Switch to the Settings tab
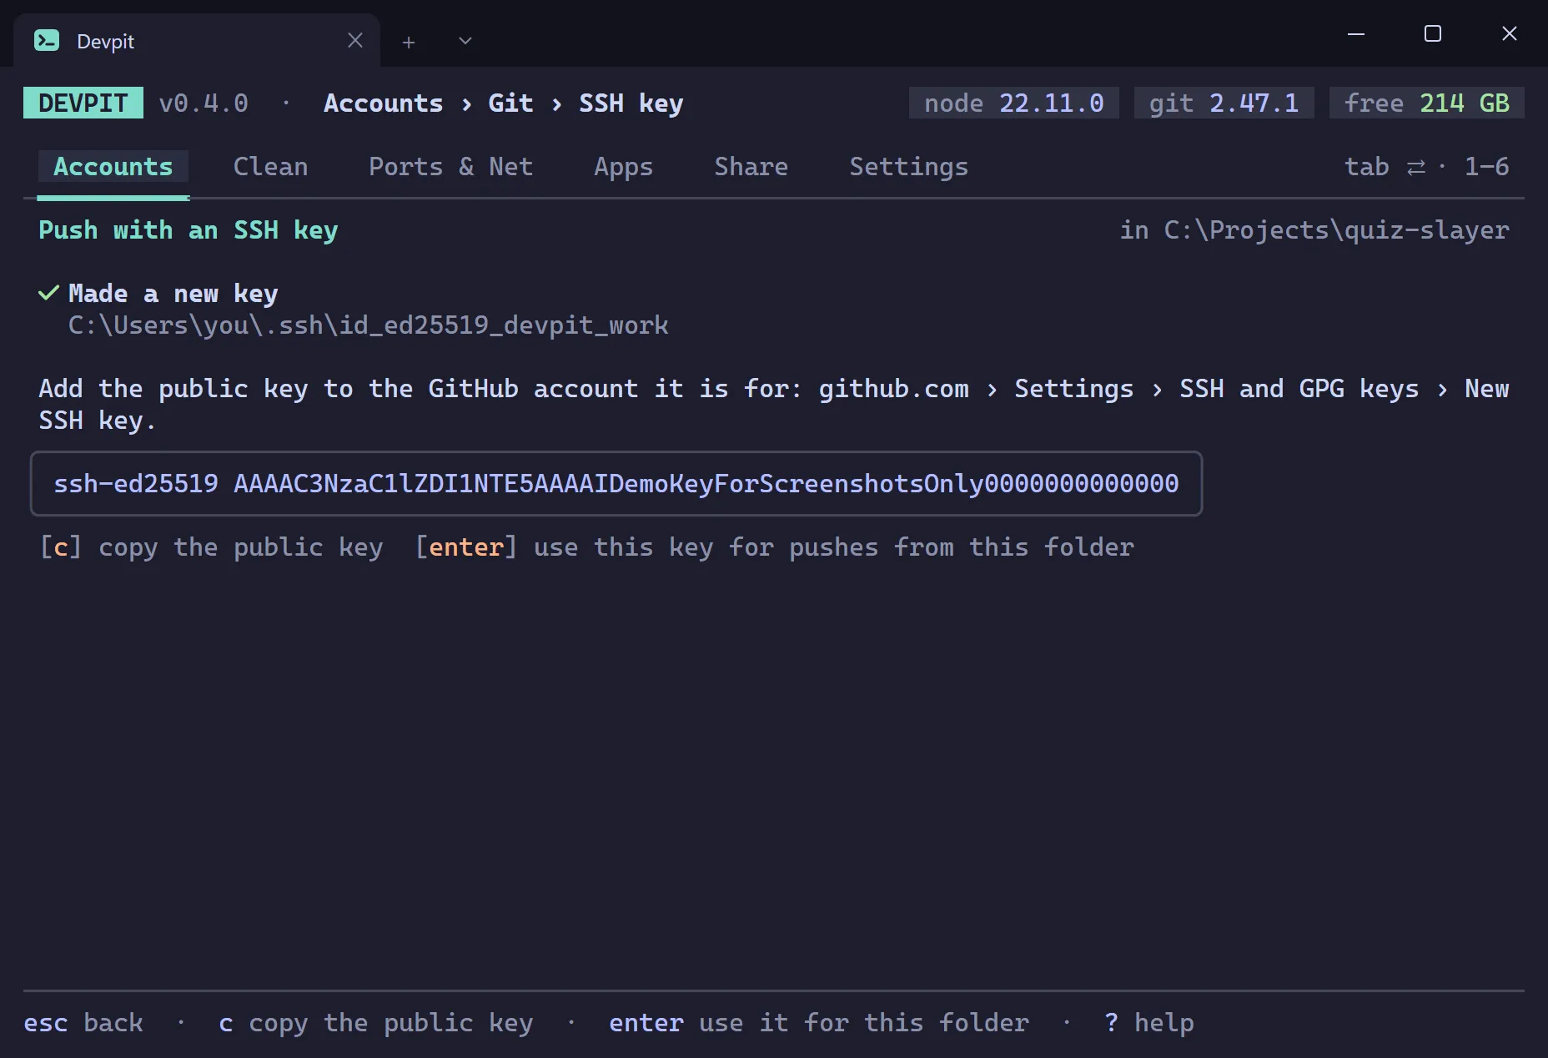This screenshot has height=1058, width=1548. pos(909,167)
